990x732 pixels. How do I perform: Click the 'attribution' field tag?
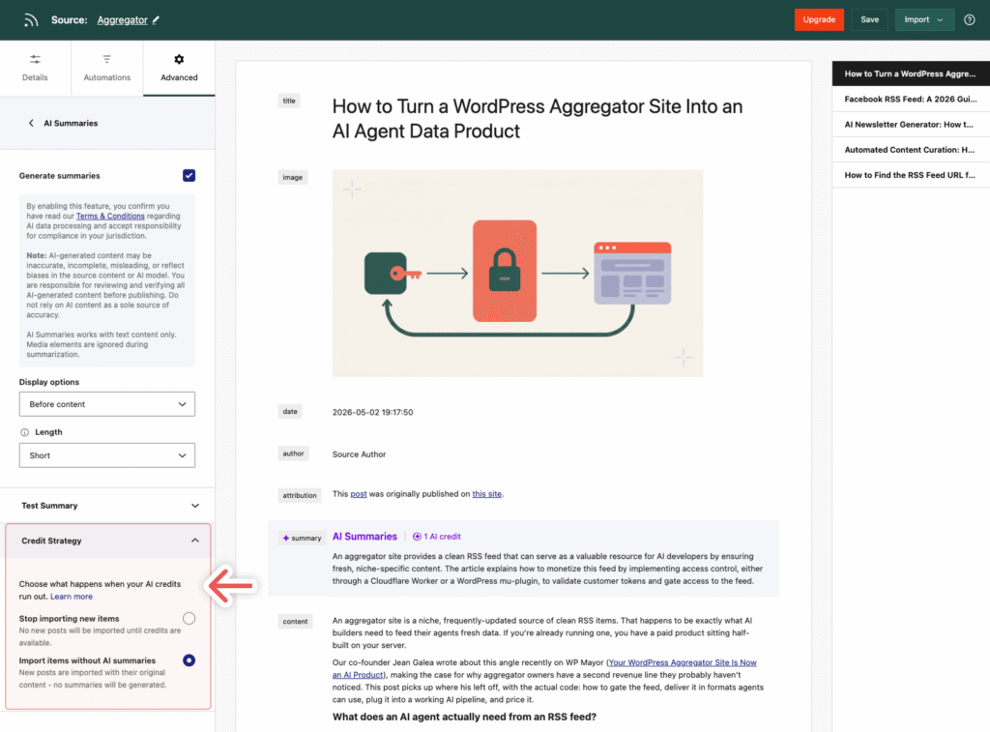(300, 495)
